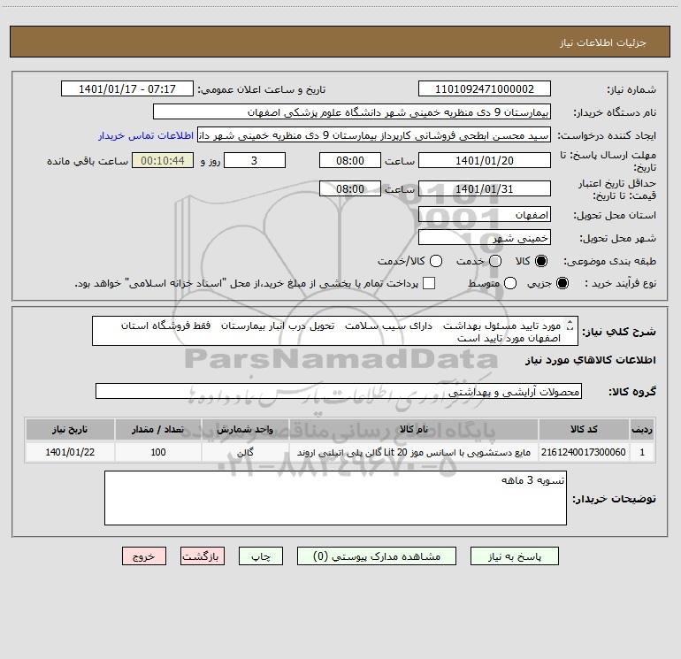Click the price validity date 1401/01/31
681x659 pixels.
pos(485,188)
